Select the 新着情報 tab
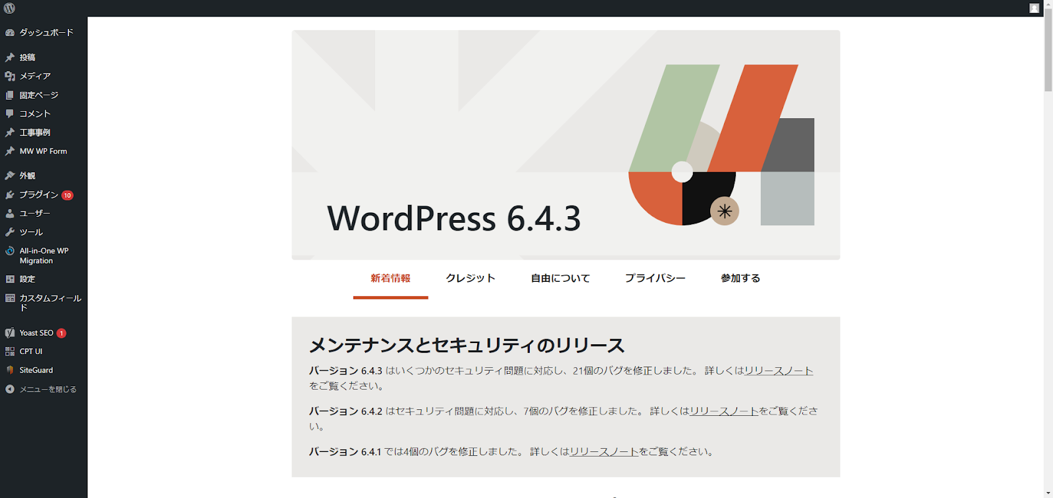The width and height of the screenshot is (1053, 498). coord(390,279)
